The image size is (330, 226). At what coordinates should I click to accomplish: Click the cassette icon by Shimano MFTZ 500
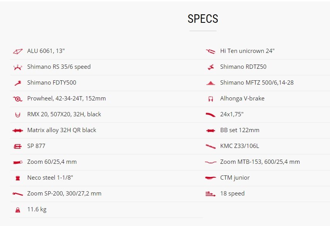tap(211, 83)
